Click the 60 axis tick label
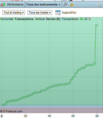The height and width of the screenshot is (118, 103). click(x=73, y=116)
